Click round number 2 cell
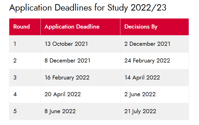Viewport: 199px width, 125px height. (x=25, y=61)
